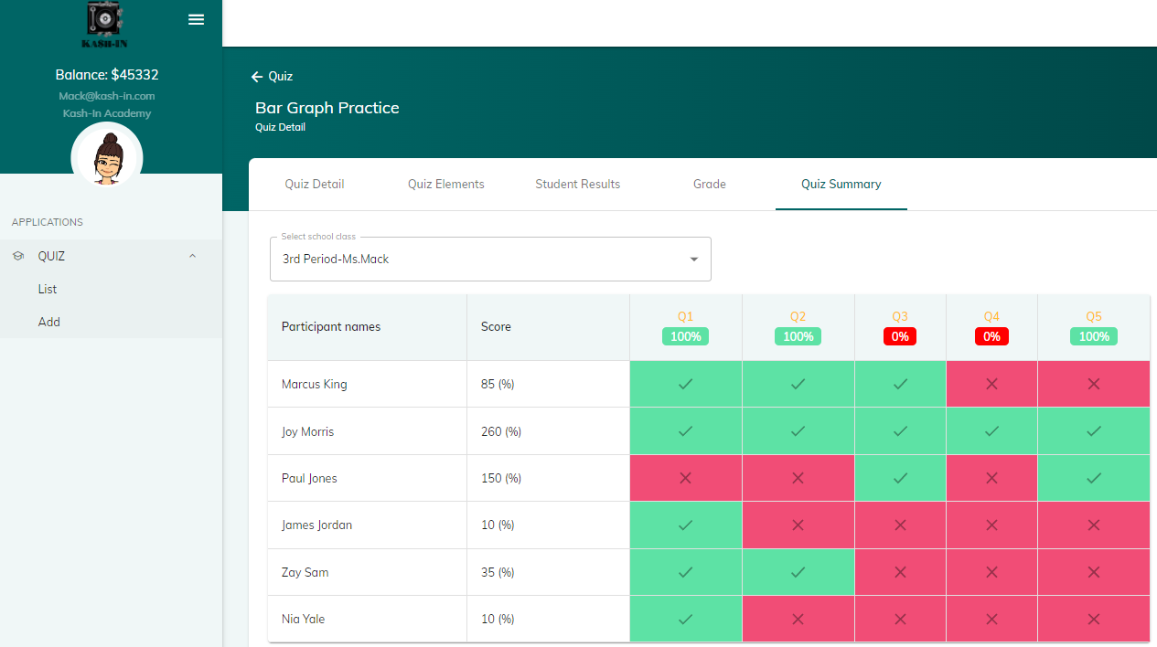
Task: Click Nia Yale's Q2 cross mark
Action: (797, 619)
